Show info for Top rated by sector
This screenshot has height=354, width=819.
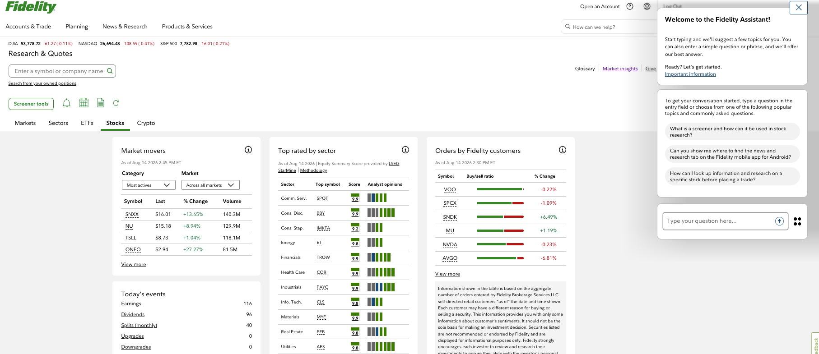tap(405, 150)
